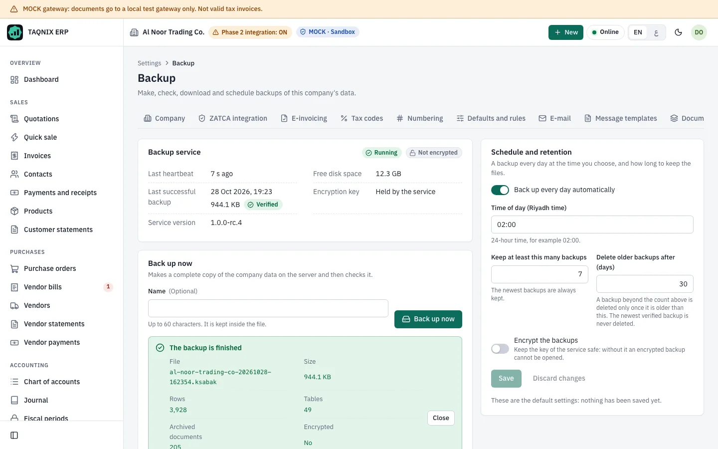Screen dimensions: 718x449
Task: Open the Al Noor Trading Co. company selector
Action: pos(167,32)
